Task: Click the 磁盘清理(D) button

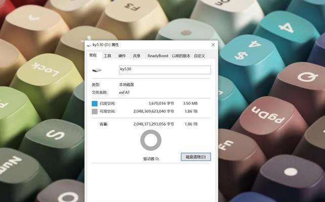Action: point(196,157)
